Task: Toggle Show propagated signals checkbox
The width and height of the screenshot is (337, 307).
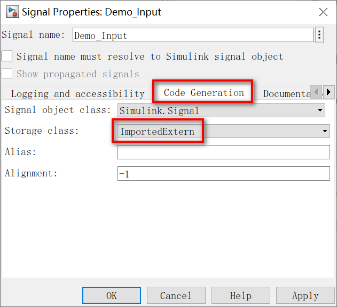Action: coord(7,74)
